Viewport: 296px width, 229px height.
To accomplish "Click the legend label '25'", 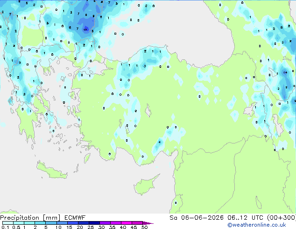I will pos(91,227).
